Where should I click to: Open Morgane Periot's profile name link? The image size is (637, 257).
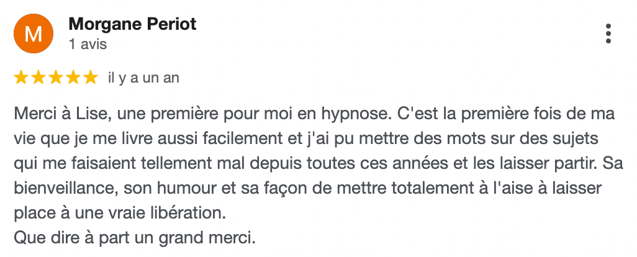pyautogui.click(x=132, y=24)
